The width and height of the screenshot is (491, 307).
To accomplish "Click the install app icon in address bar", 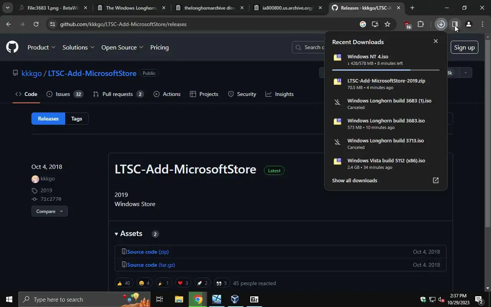I will [x=375, y=24].
